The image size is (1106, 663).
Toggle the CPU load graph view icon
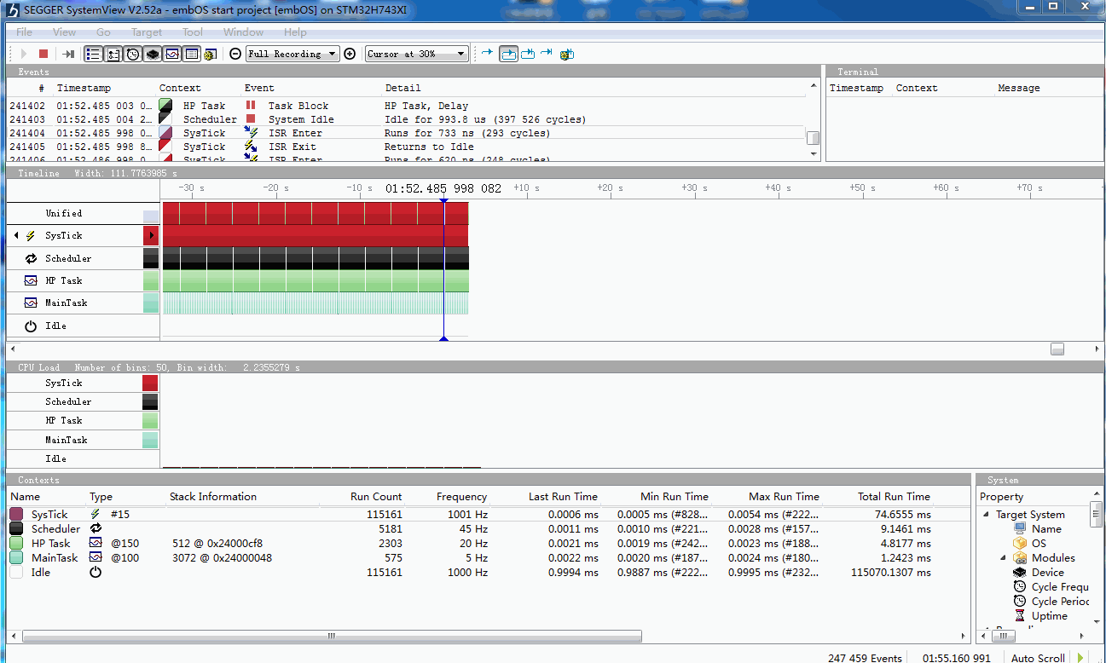tap(172, 54)
